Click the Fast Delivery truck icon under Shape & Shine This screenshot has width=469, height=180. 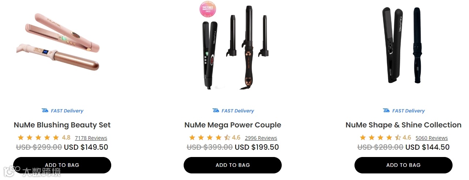click(x=386, y=111)
